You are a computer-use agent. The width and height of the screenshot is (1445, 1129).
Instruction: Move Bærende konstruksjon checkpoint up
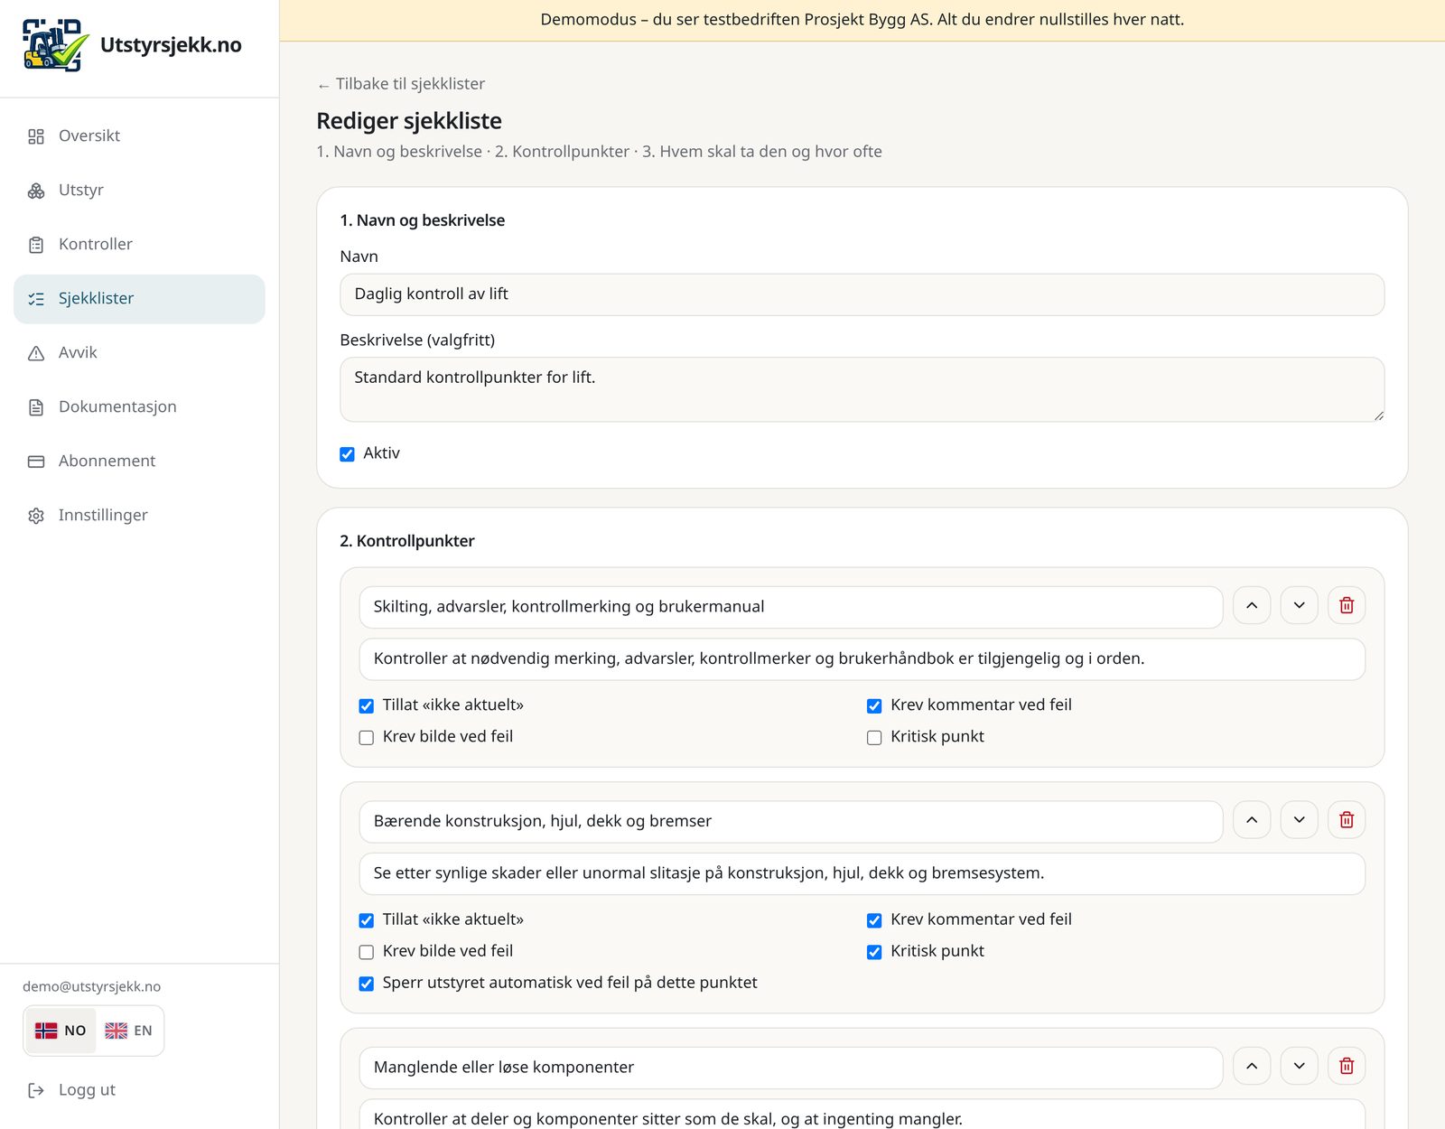tap(1252, 820)
